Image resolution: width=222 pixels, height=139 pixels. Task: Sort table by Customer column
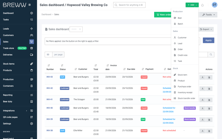point(81,69)
